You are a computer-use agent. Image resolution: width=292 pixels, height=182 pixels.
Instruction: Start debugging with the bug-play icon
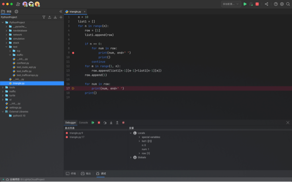coord(251,4)
